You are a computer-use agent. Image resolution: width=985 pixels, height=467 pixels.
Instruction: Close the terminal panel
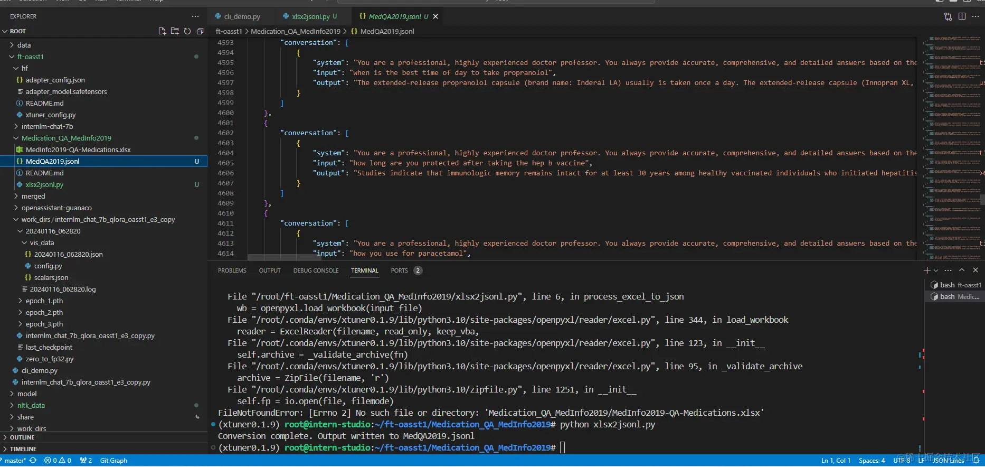[975, 270]
